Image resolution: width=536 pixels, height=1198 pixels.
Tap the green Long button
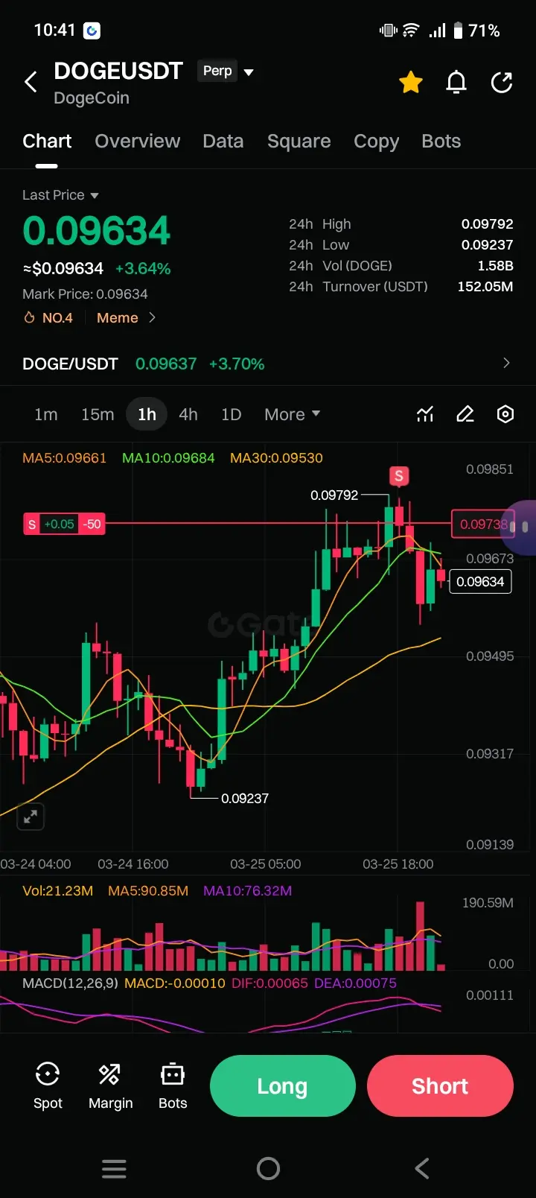tap(282, 1086)
